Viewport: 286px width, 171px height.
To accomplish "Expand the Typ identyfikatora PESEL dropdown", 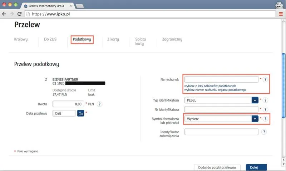I will pyautogui.click(x=255, y=100).
